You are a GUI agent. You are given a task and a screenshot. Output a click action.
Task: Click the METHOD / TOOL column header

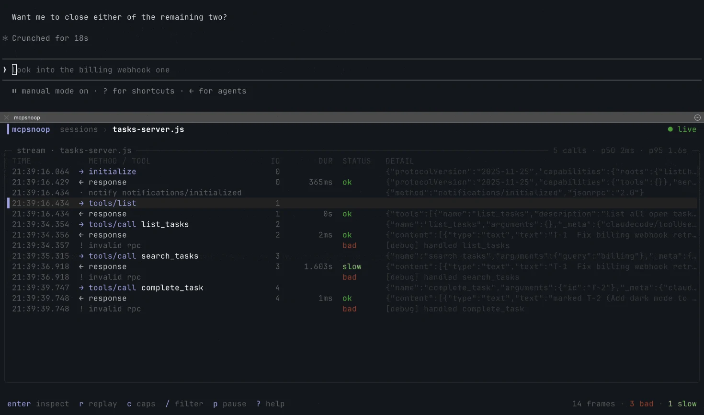point(119,161)
